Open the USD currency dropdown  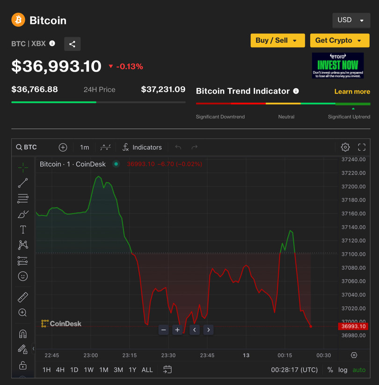click(x=351, y=20)
